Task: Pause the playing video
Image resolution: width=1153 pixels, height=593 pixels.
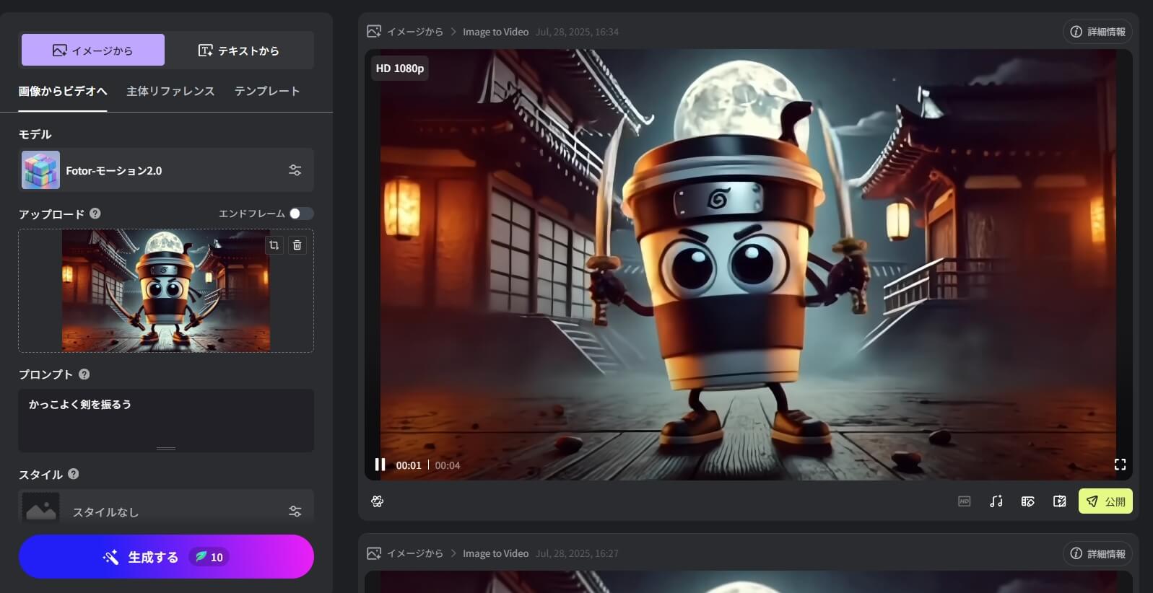Action: [380, 465]
